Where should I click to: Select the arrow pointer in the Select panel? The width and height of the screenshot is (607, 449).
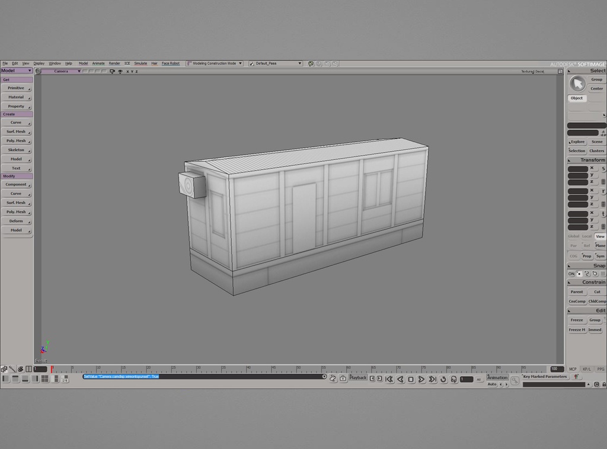(x=578, y=83)
